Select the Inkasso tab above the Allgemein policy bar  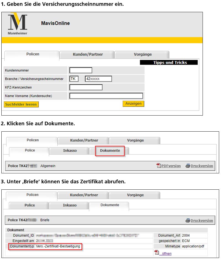click(x=70, y=151)
